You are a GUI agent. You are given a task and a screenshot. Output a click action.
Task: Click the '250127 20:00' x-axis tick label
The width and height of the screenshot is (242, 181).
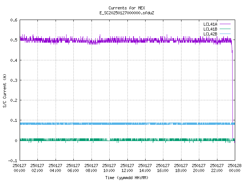click(x=199, y=168)
